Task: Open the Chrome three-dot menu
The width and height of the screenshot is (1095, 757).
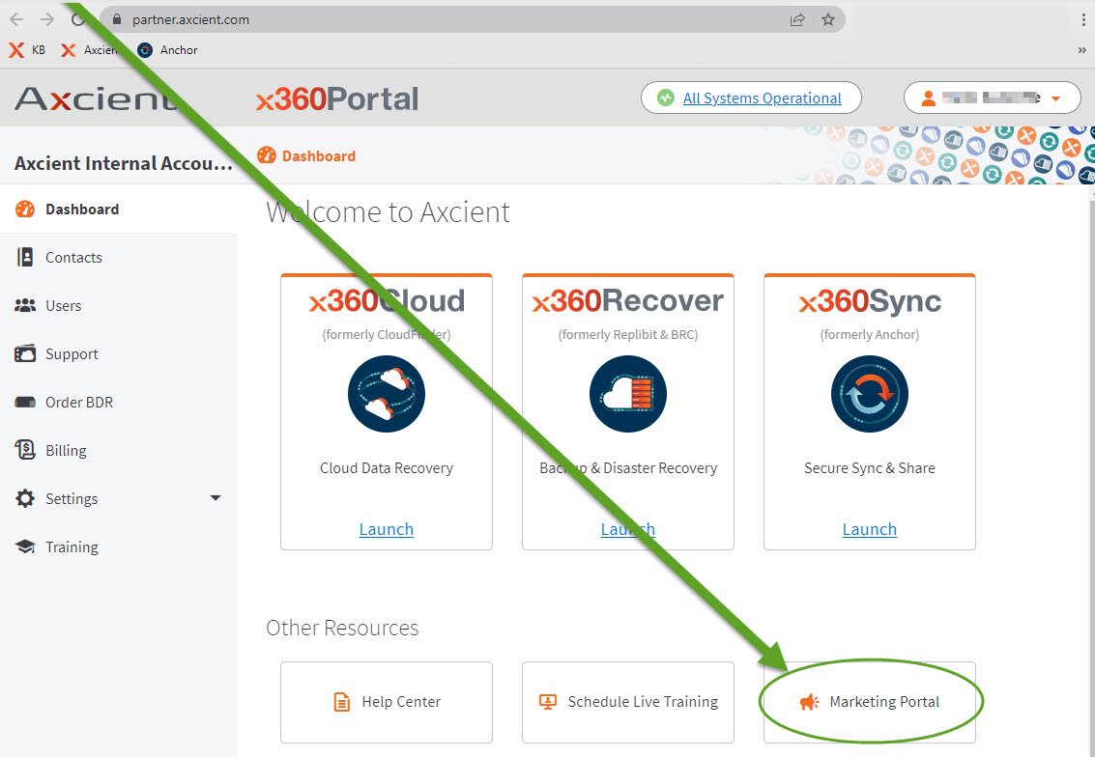Action: tap(1083, 19)
